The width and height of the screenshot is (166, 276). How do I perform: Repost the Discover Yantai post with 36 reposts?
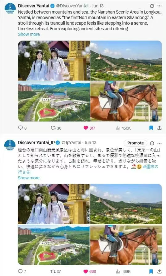pyautogui.click(x=56, y=128)
